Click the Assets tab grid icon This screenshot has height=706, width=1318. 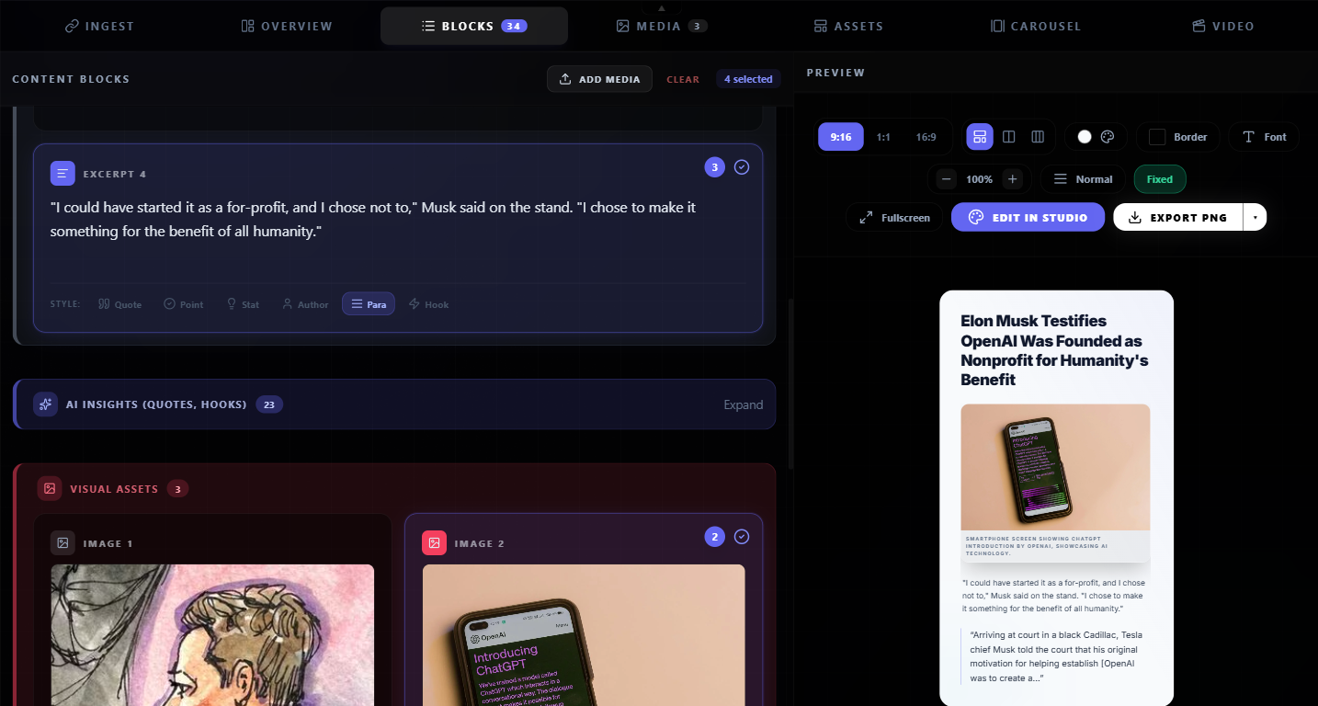[x=821, y=26]
